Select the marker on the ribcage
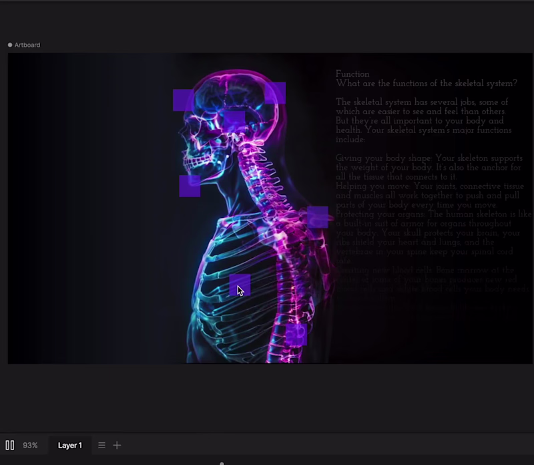This screenshot has width=534, height=465. tap(241, 284)
